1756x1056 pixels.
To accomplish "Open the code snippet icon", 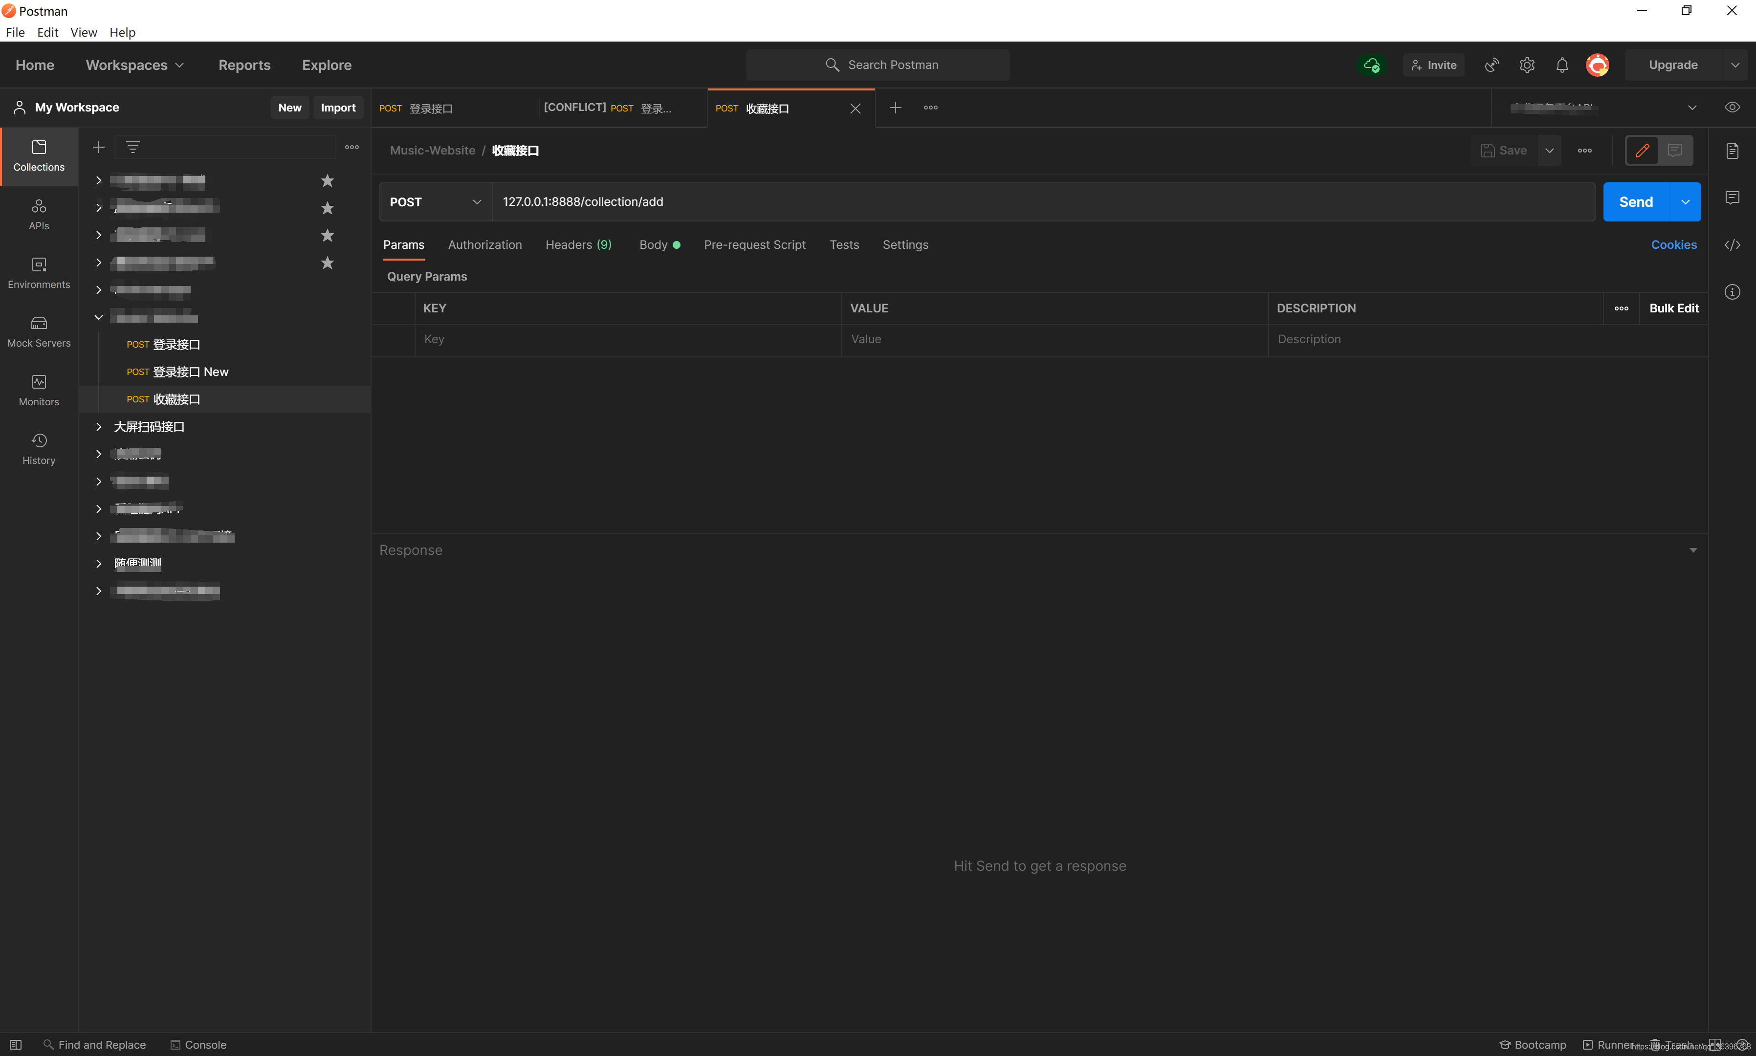I will pyautogui.click(x=1733, y=245).
